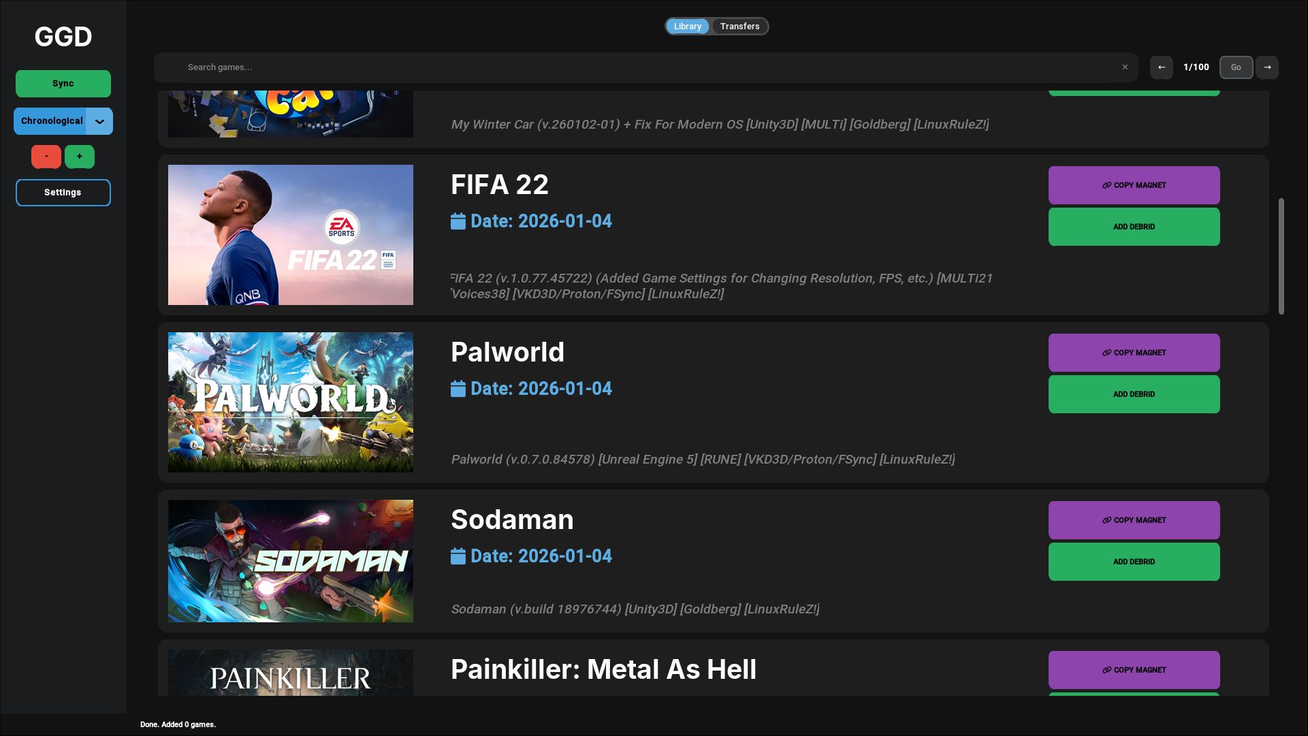
Task: Click the green plus zoom button
Action: (x=80, y=157)
